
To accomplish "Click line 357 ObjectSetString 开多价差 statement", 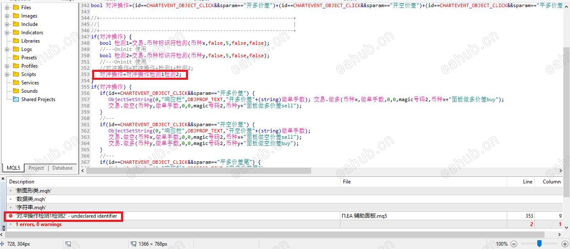I will (209, 99).
